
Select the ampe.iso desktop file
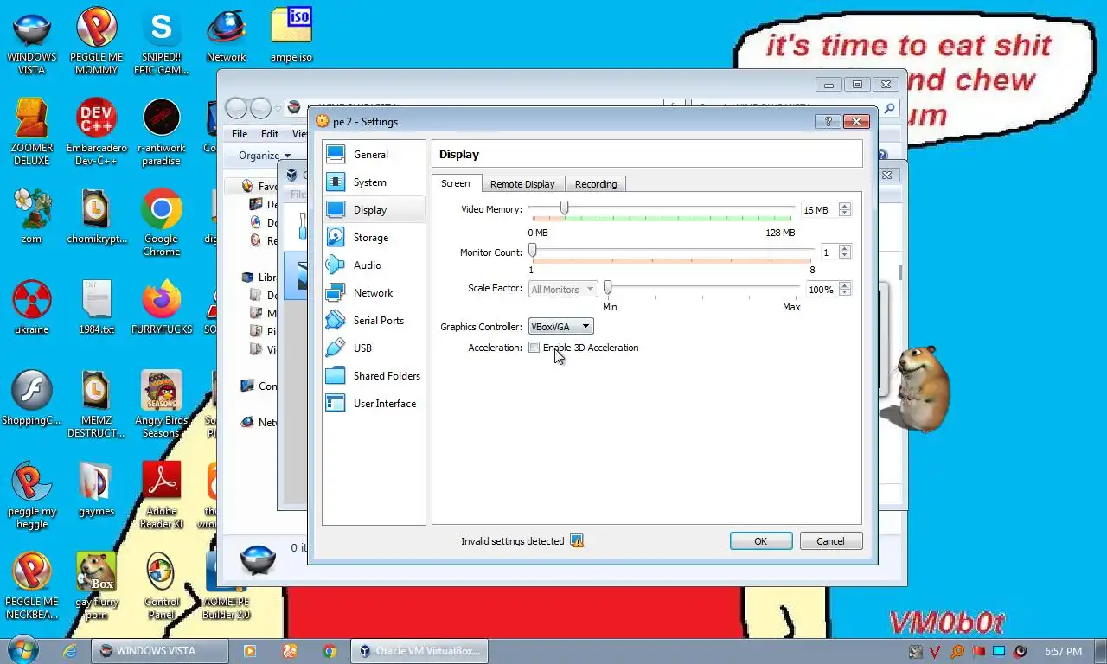pyautogui.click(x=291, y=35)
